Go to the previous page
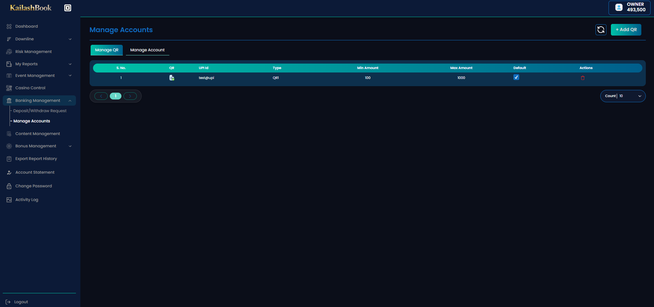 pyautogui.click(x=101, y=96)
